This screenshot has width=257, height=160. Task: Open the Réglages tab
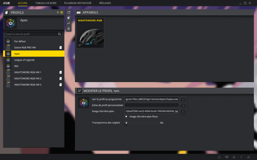(x=105, y=3)
